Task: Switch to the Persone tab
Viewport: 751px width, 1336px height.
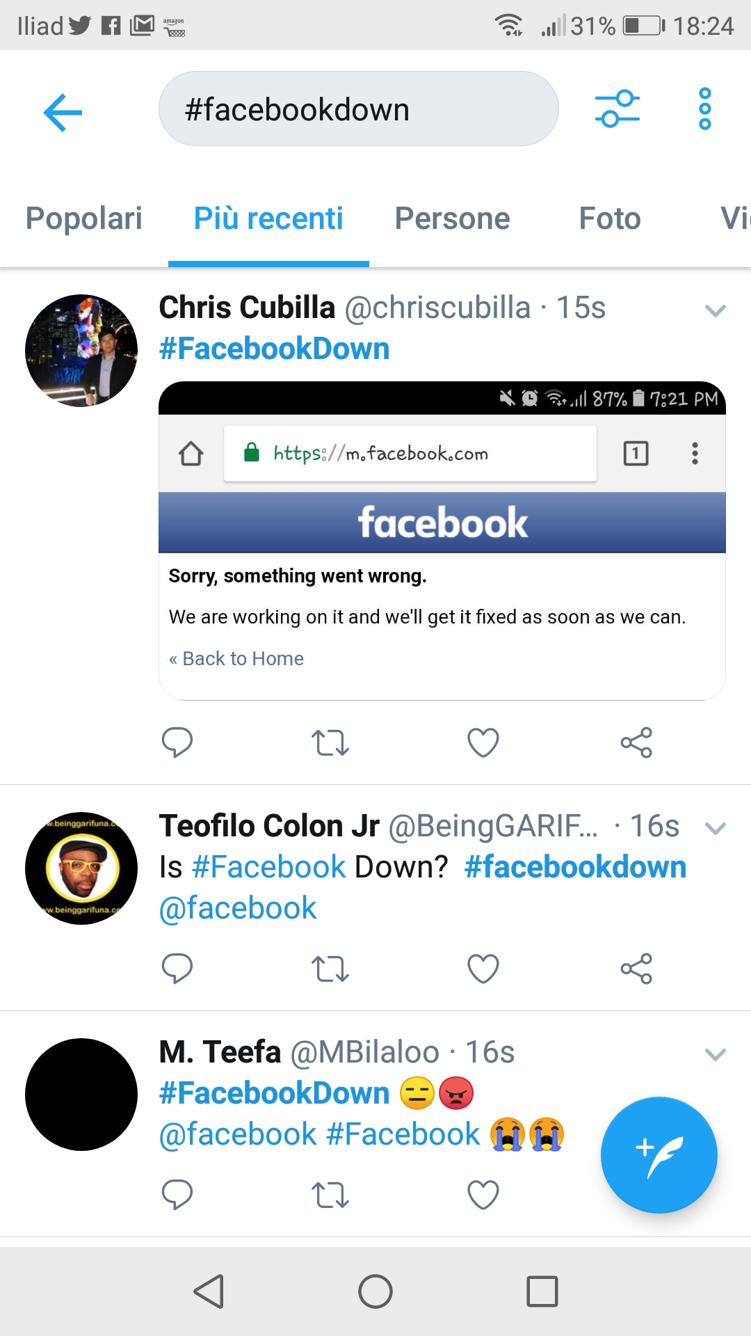Action: click(x=452, y=218)
